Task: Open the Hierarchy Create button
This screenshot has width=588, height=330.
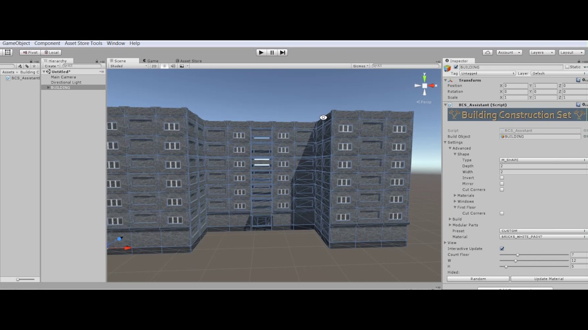Action: [x=51, y=66]
